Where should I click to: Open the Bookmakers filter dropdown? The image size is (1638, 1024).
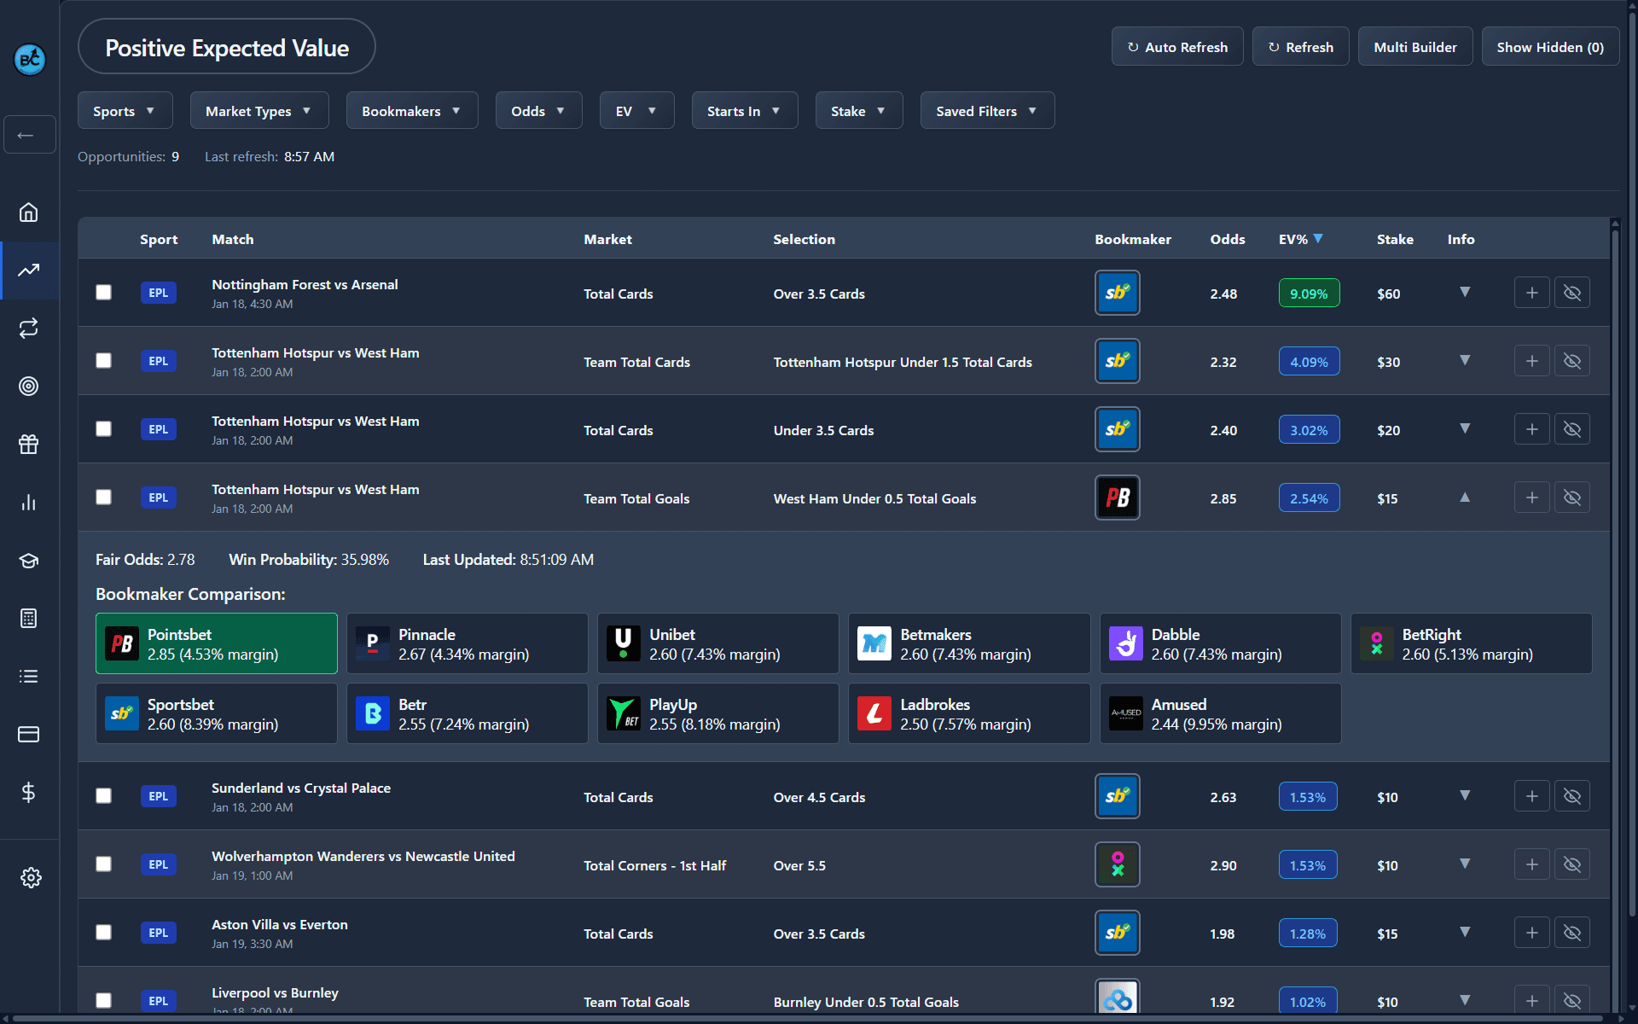[x=411, y=111]
